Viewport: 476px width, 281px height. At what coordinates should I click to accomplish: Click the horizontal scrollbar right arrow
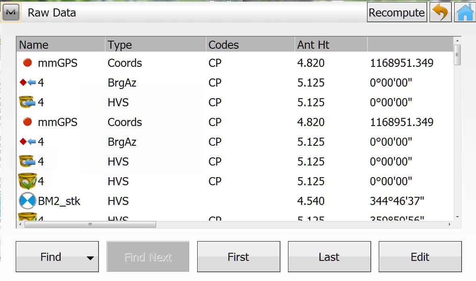pyautogui.click(x=449, y=224)
